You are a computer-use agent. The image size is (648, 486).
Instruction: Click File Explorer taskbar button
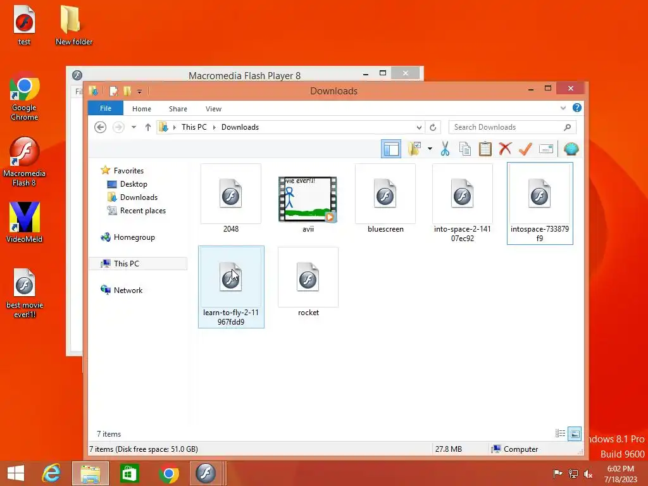(x=90, y=473)
